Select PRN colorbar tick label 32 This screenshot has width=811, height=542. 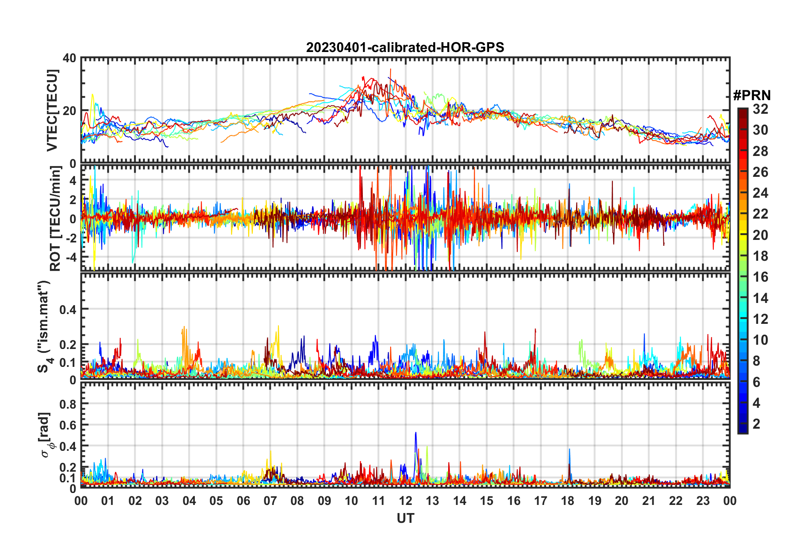[x=760, y=109]
